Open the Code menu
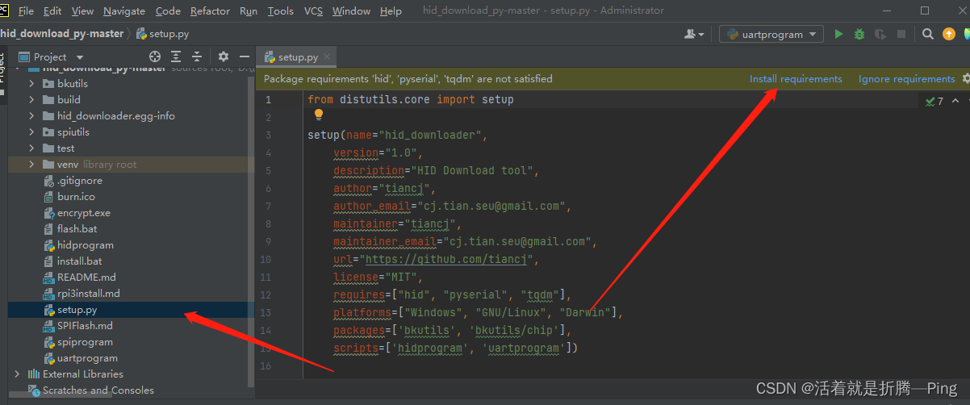Screen dimensions: 970x405 (168, 11)
